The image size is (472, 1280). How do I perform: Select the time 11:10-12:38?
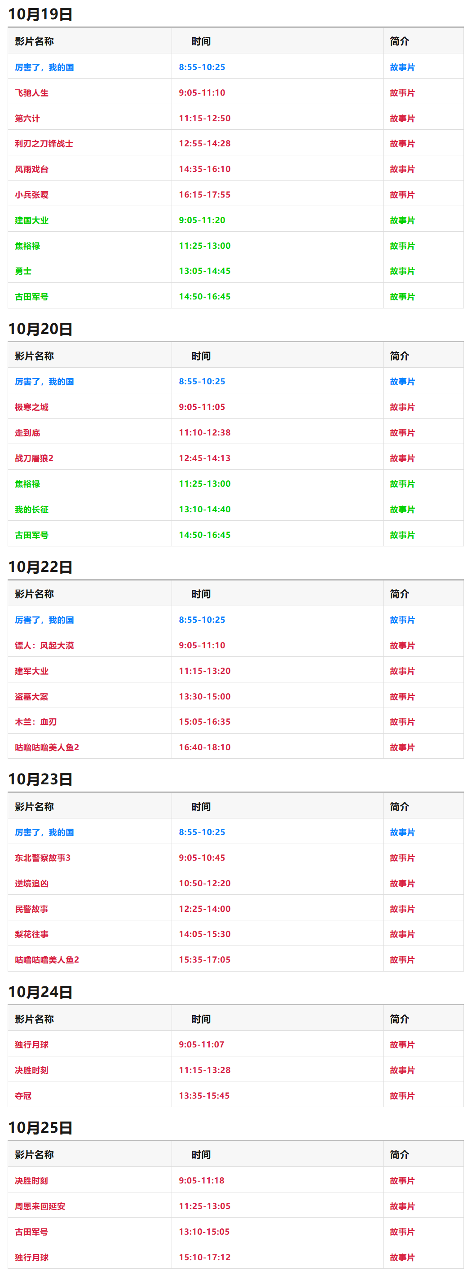click(x=205, y=433)
